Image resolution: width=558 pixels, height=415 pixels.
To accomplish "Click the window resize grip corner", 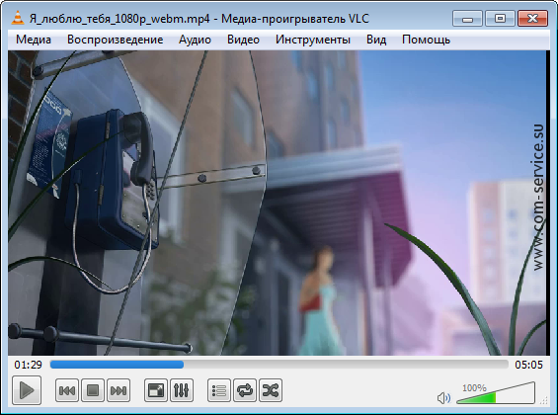I will 544,401.
